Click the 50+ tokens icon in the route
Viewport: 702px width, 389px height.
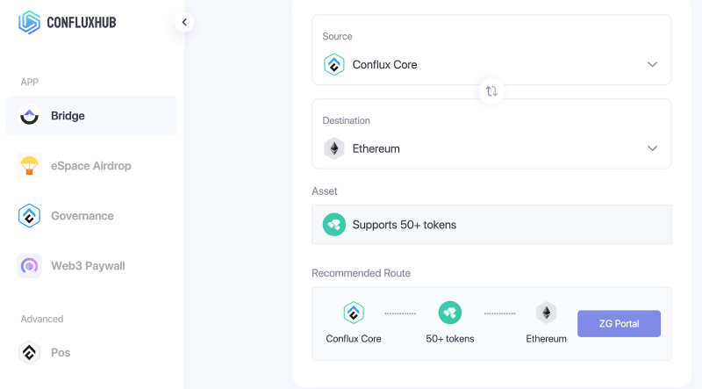point(450,313)
